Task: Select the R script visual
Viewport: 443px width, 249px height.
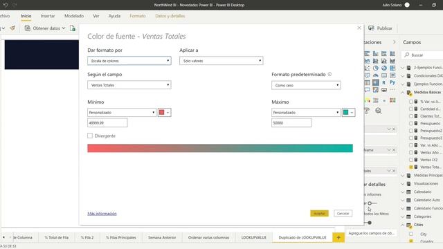Action: click(x=384, y=83)
